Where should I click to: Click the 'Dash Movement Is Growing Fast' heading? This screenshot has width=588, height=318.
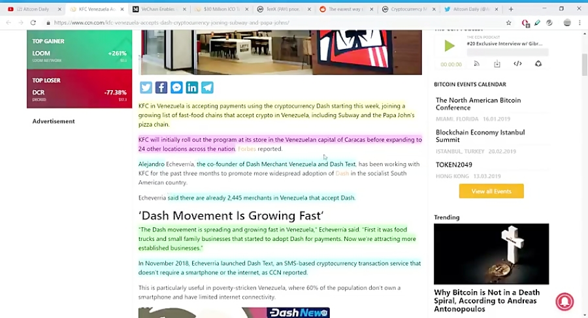[x=231, y=215]
